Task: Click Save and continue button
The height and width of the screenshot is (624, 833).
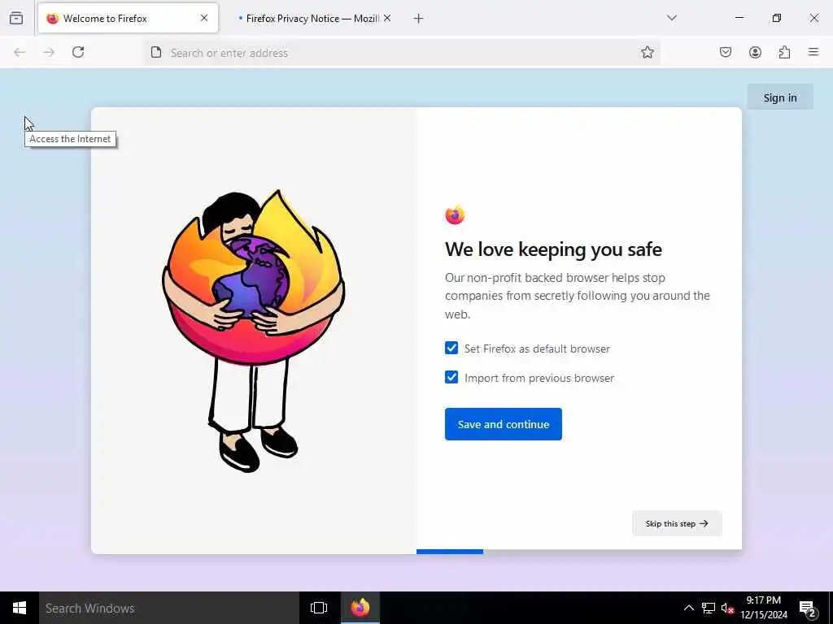Action: (503, 424)
